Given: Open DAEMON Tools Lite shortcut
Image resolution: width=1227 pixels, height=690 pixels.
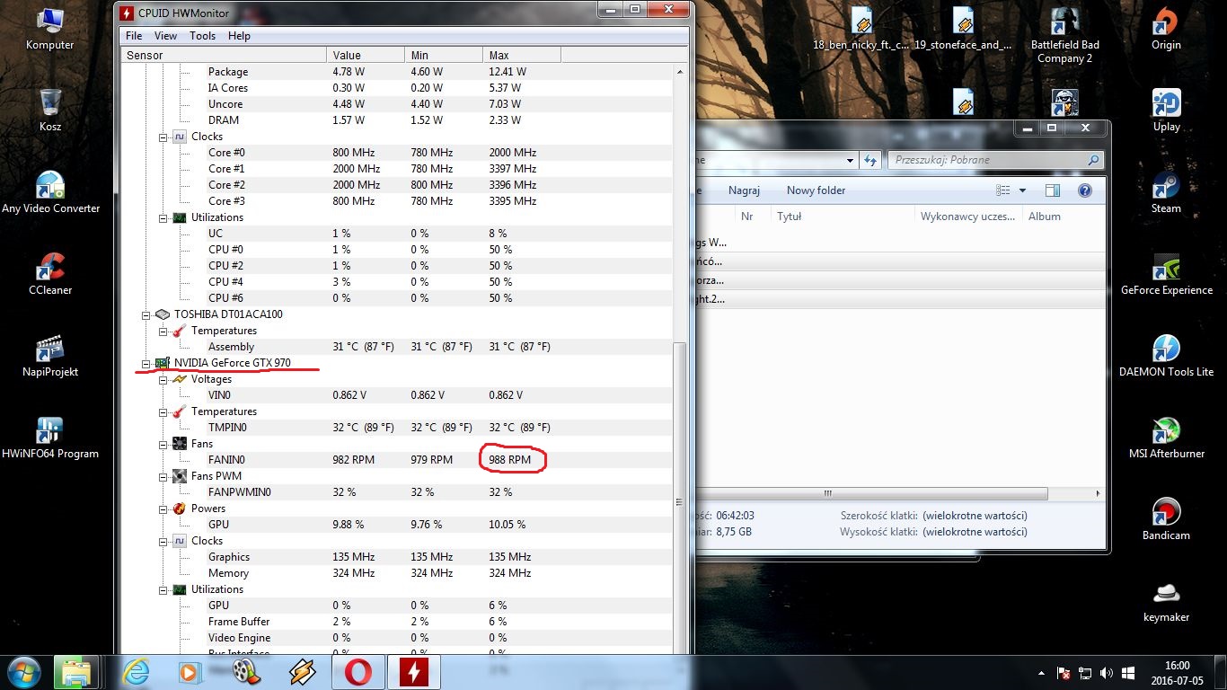Looking at the screenshot, I should click(1166, 356).
